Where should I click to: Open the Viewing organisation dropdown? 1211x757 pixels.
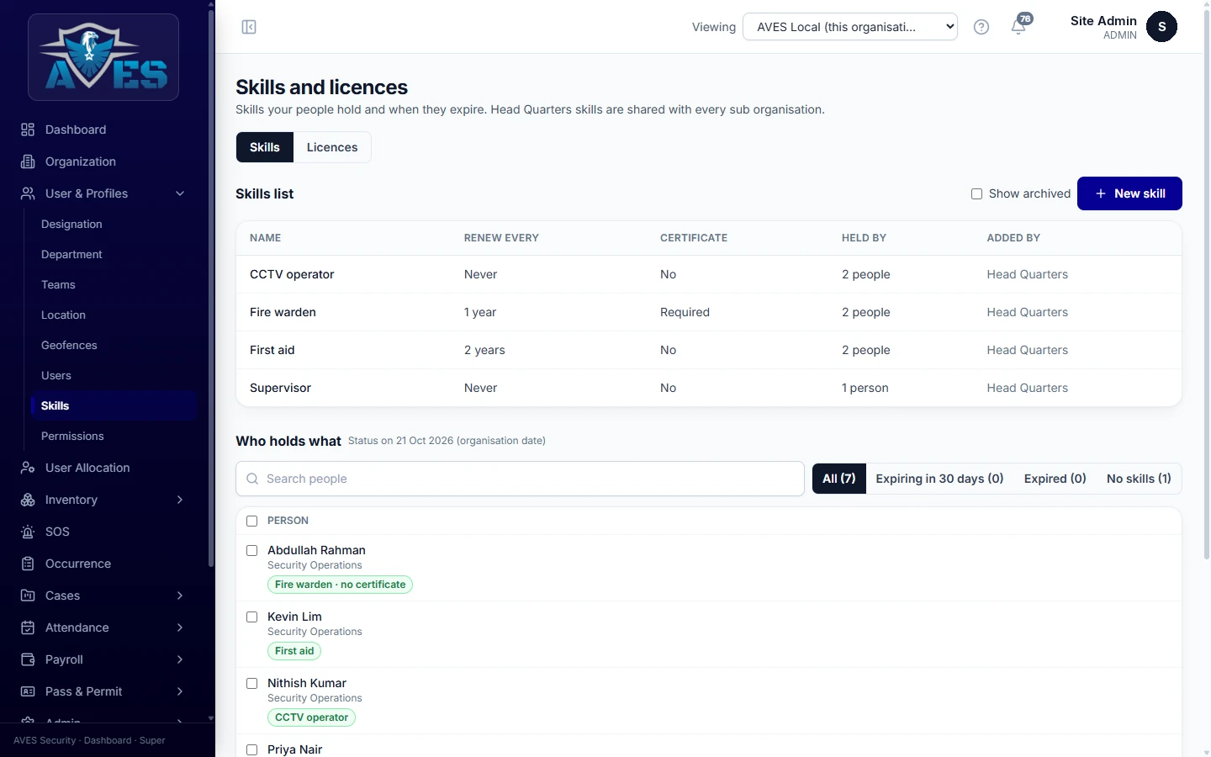(x=850, y=27)
